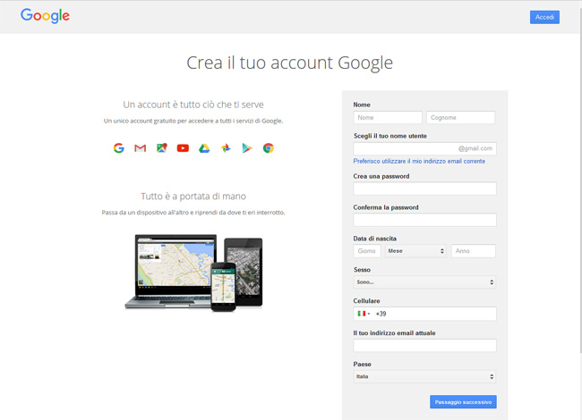Open the Mese month dropdown
Viewport: 582px width, 420px height.
click(x=415, y=251)
